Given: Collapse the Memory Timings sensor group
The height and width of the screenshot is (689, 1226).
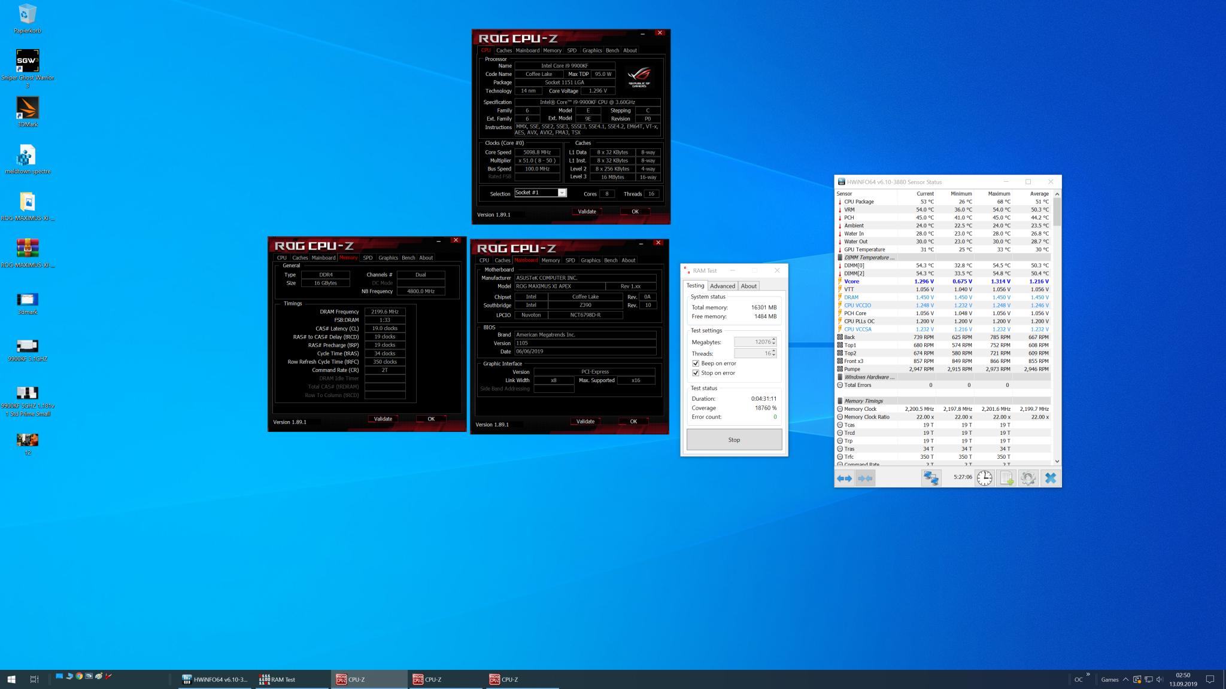Looking at the screenshot, I should tap(840, 401).
